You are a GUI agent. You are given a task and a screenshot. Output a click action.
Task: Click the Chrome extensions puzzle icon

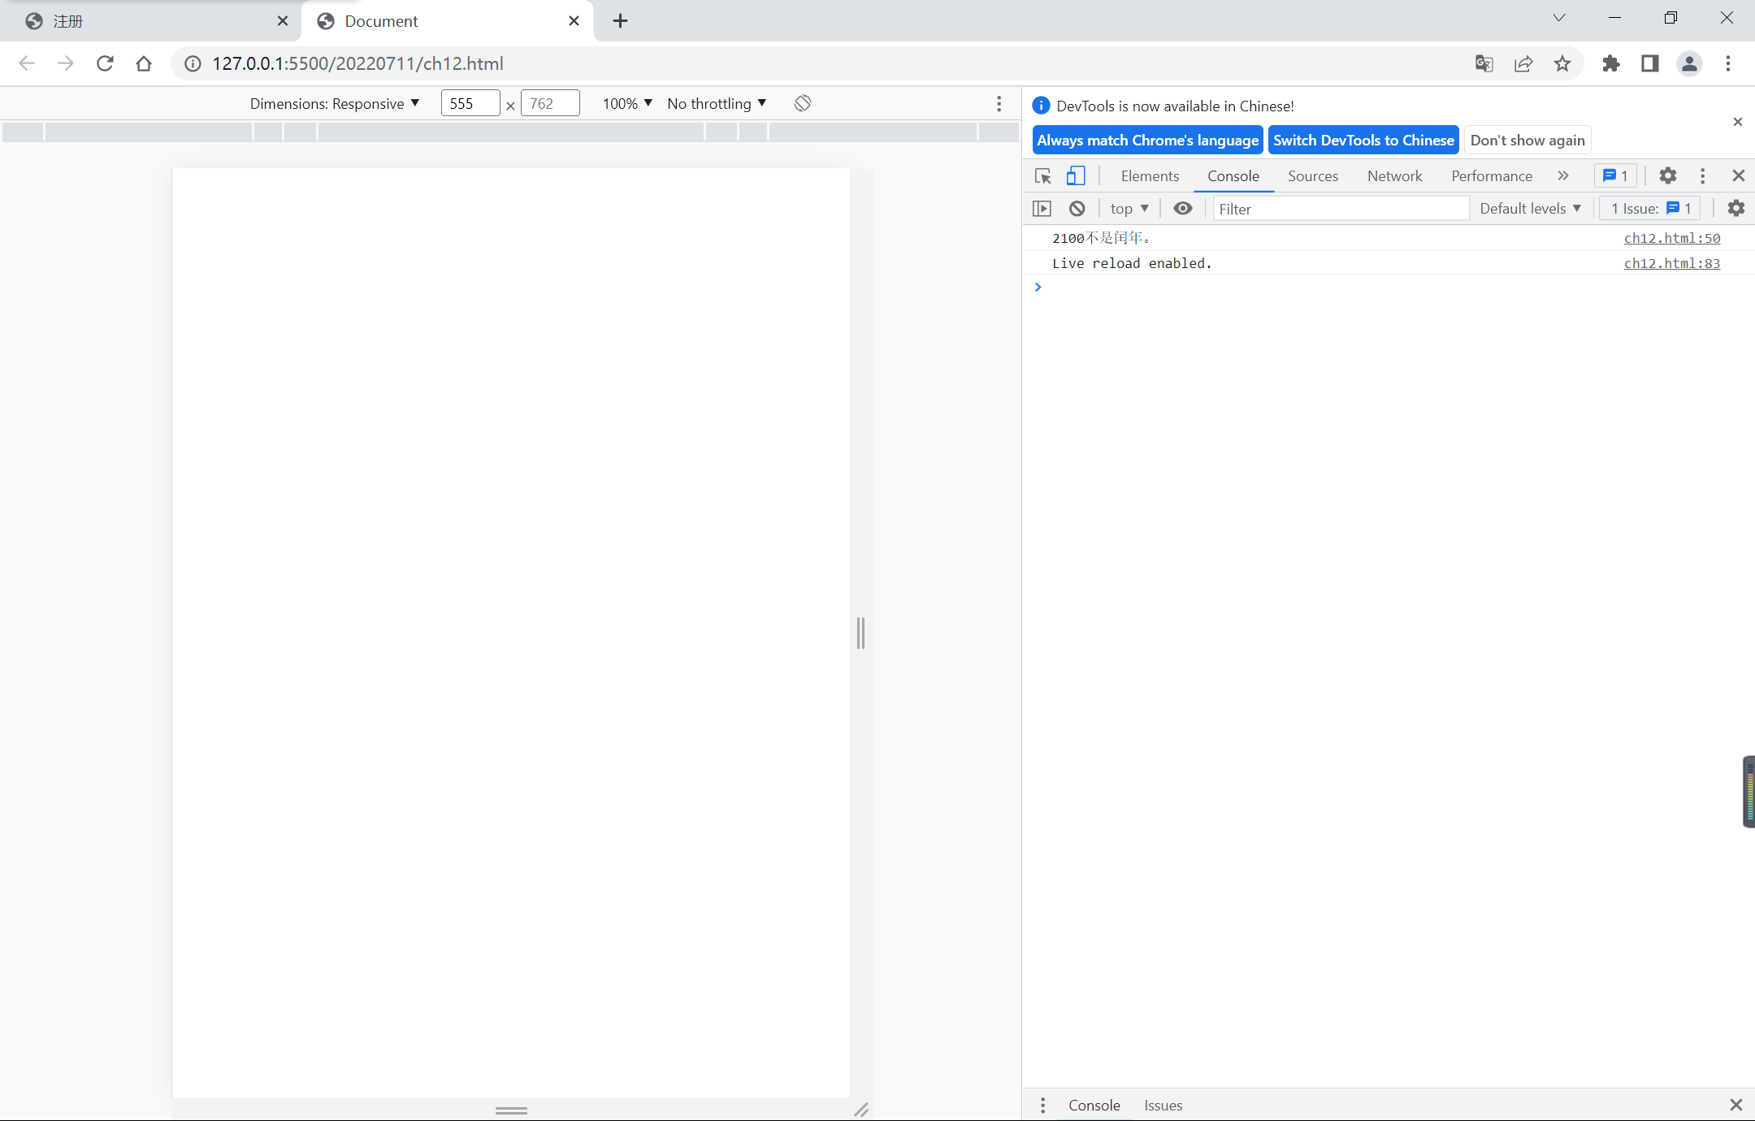pos(1610,63)
